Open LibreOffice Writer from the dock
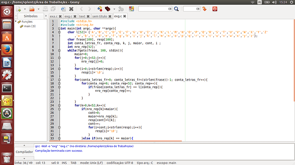 (7, 63)
